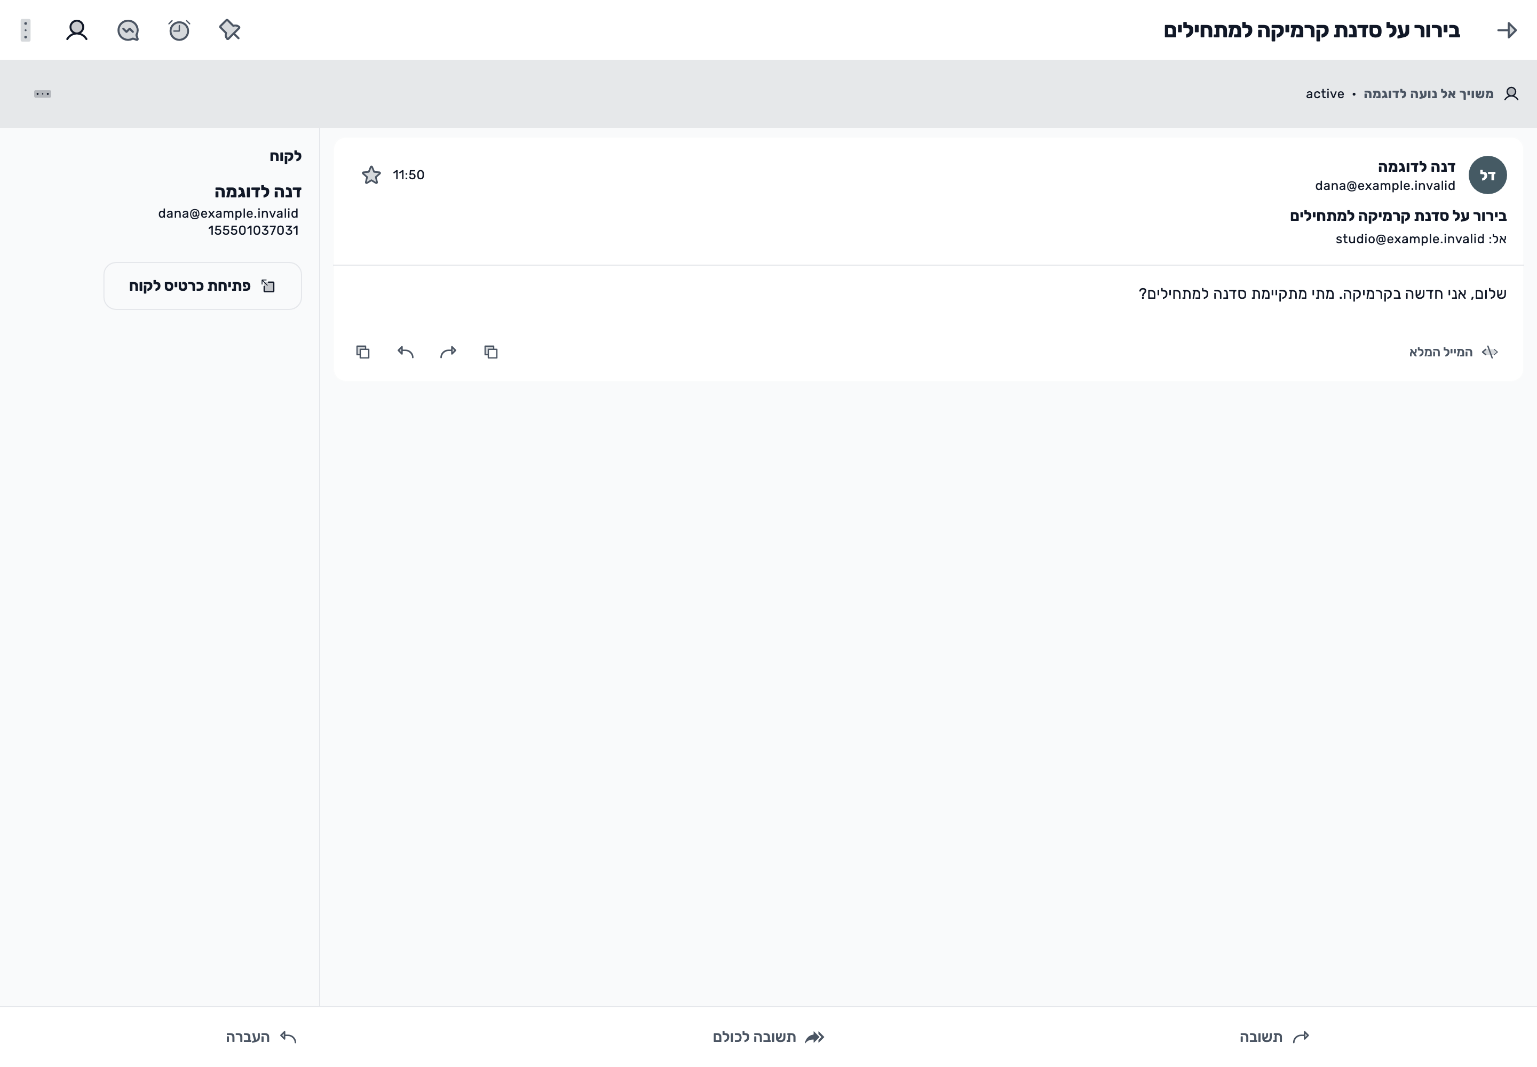The image size is (1537, 1067).
Task: Open the chat bubble status icon
Action: pos(128,30)
